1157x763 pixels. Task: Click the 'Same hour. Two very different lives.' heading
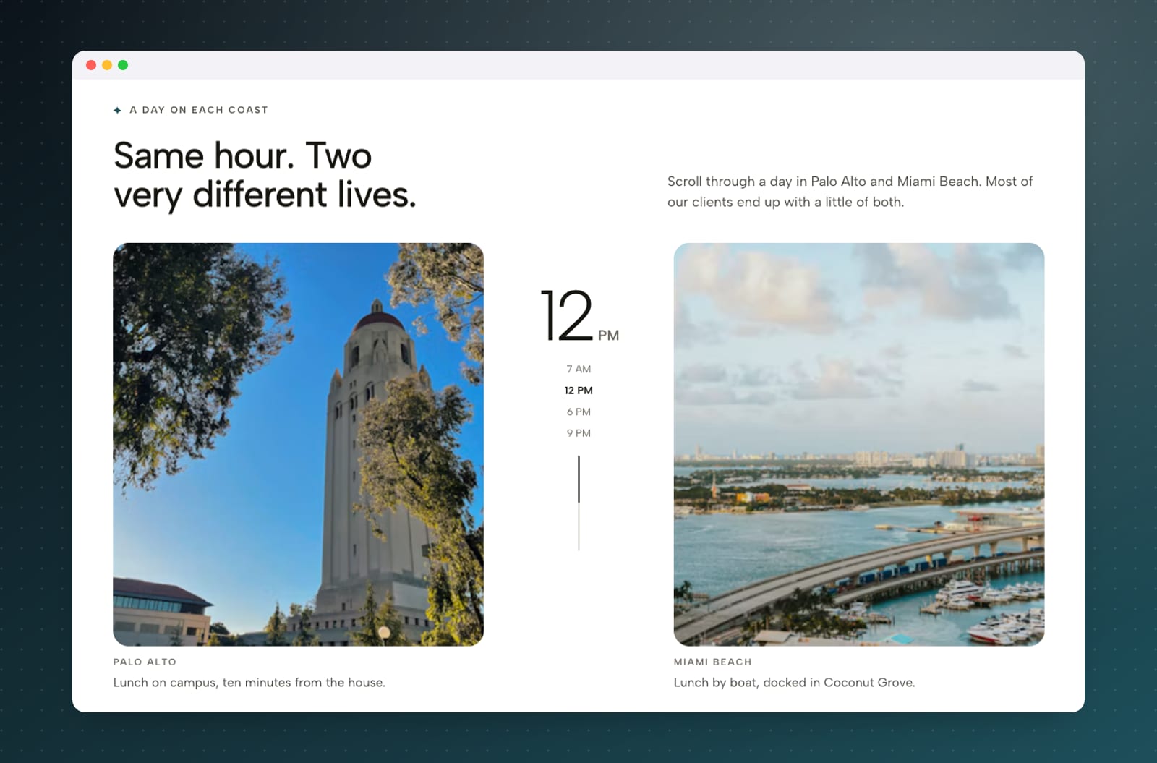click(x=265, y=176)
